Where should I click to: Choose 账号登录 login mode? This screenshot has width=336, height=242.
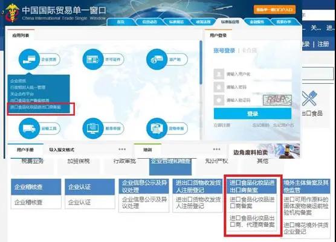point(224,51)
